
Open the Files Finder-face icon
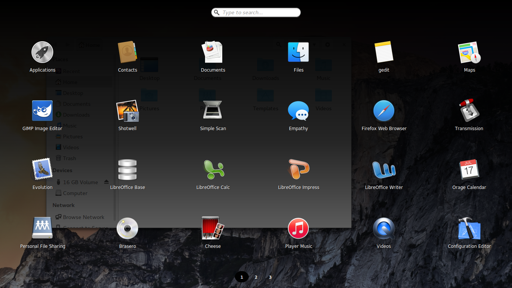298,52
